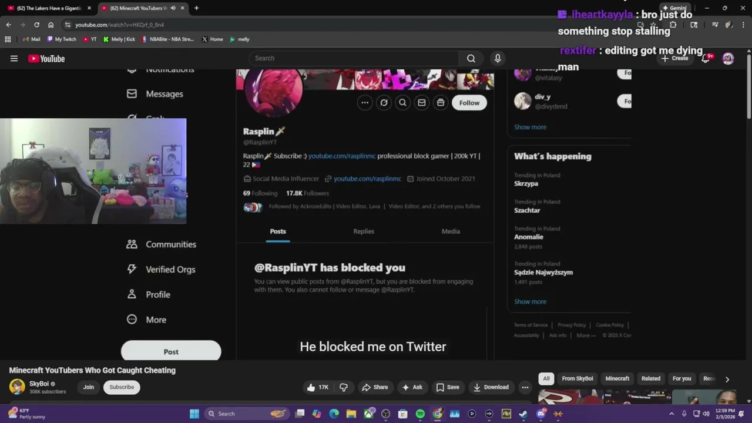Like the video showing 17K

317,387
